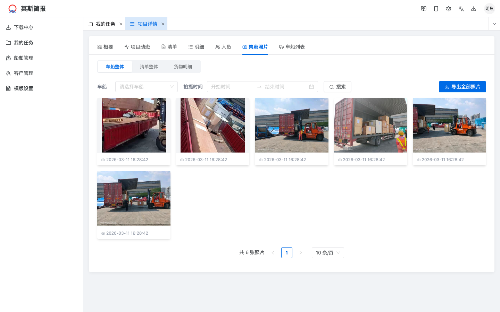Open the 请选择车船 dropdown
This screenshot has height=312, width=500.
146,87
